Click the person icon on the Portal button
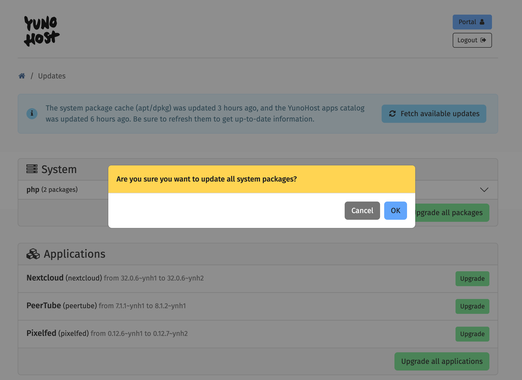522x380 pixels. point(482,22)
